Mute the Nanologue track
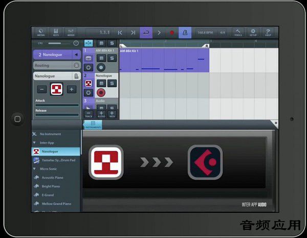Image resolution: width=307 pixels, height=238 pixels. point(101,84)
